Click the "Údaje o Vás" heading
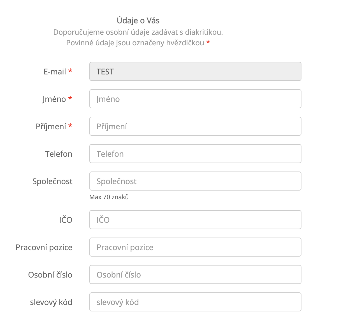Image resolution: width=339 pixels, height=324 pixels. coord(138,20)
